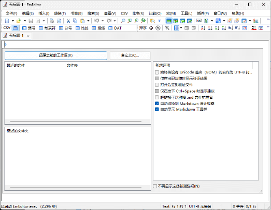Click the Cut scissors icon
This screenshot has height=210, width=271.
point(68,21)
